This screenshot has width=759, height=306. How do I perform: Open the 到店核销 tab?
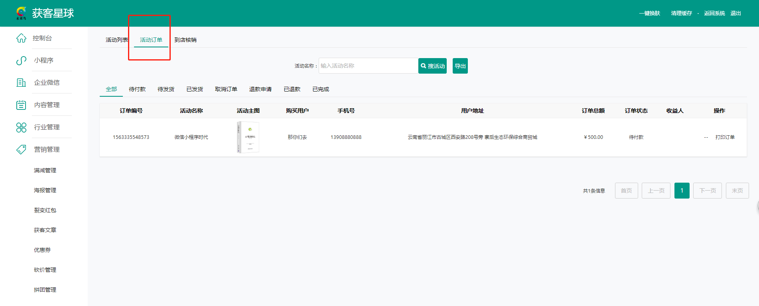(x=185, y=40)
